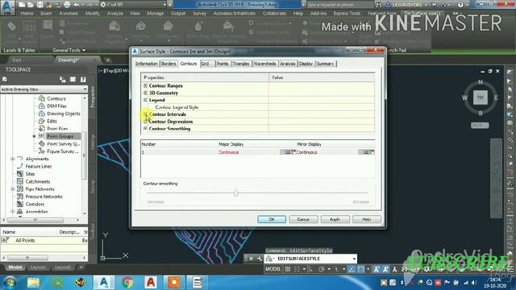Select the Point Groups tree node
This screenshot has width=516, height=290.
pyautogui.click(x=60, y=136)
